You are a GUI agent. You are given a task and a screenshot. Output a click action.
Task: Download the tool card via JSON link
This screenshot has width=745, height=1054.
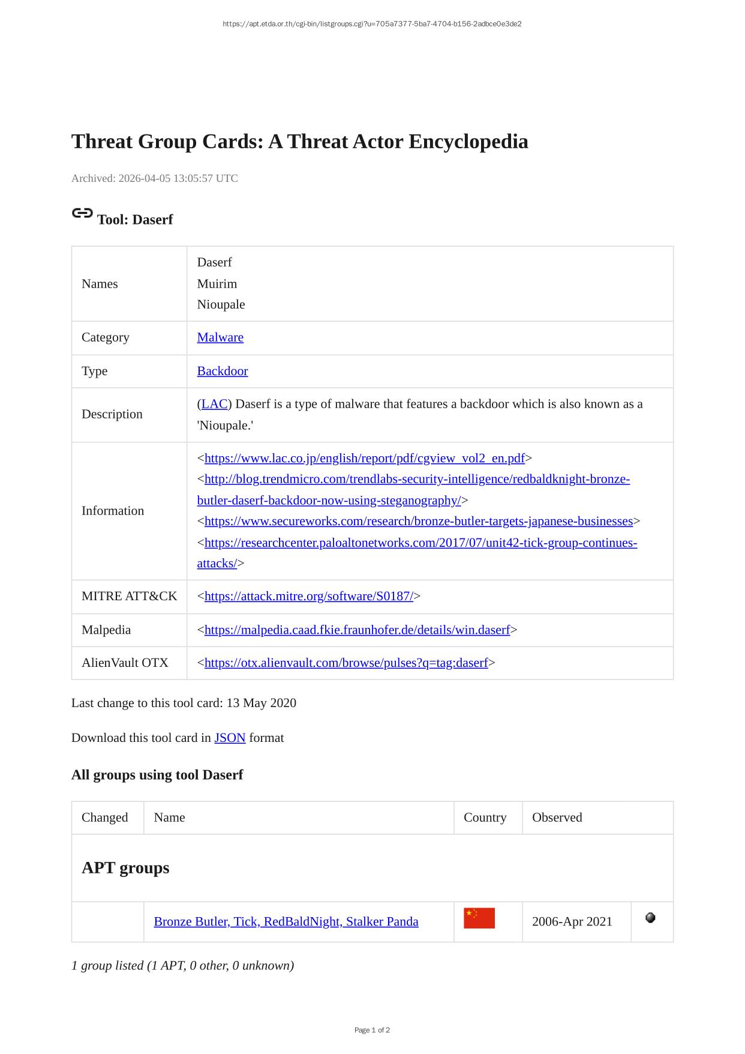coord(230,738)
